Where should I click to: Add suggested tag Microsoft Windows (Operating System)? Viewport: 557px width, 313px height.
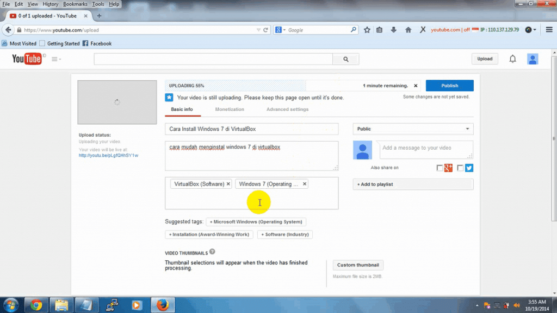coord(256,222)
